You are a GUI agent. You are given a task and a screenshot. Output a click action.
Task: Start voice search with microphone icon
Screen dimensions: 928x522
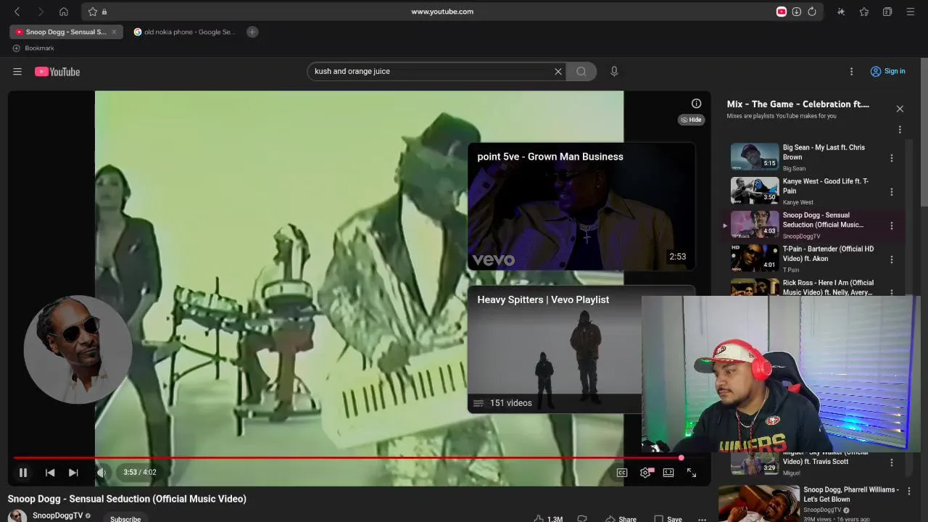pos(614,71)
